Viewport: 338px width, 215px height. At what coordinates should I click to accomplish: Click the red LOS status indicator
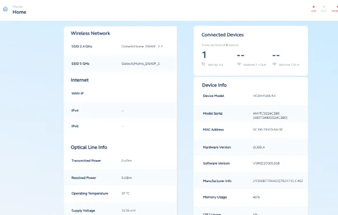pyautogui.click(x=314, y=9)
